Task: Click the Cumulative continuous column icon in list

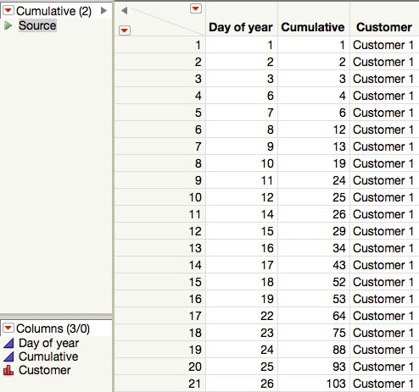Action: [x=8, y=356]
